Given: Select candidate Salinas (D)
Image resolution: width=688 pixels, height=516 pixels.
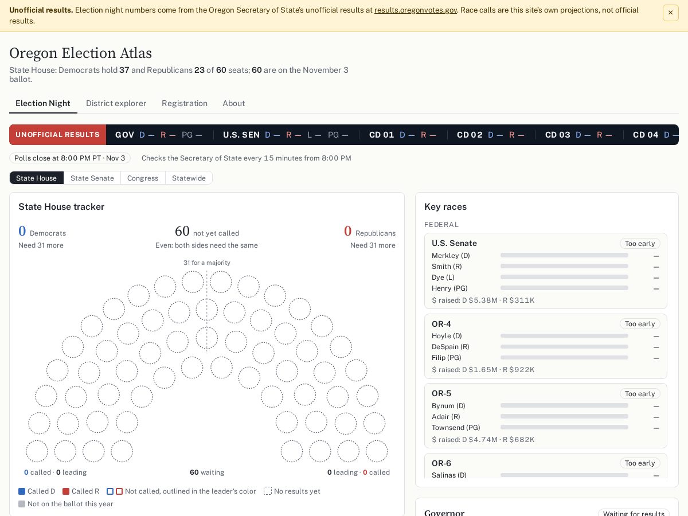Looking at the screenshot, I should click(x=449, y=475).
